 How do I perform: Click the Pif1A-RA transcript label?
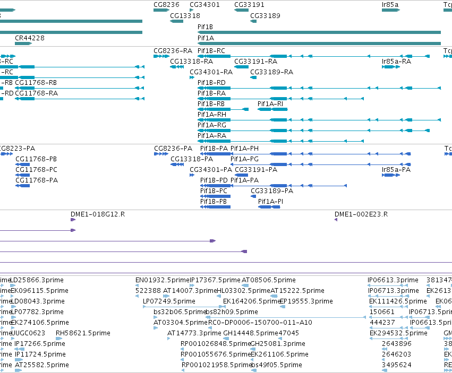[211, 136]
